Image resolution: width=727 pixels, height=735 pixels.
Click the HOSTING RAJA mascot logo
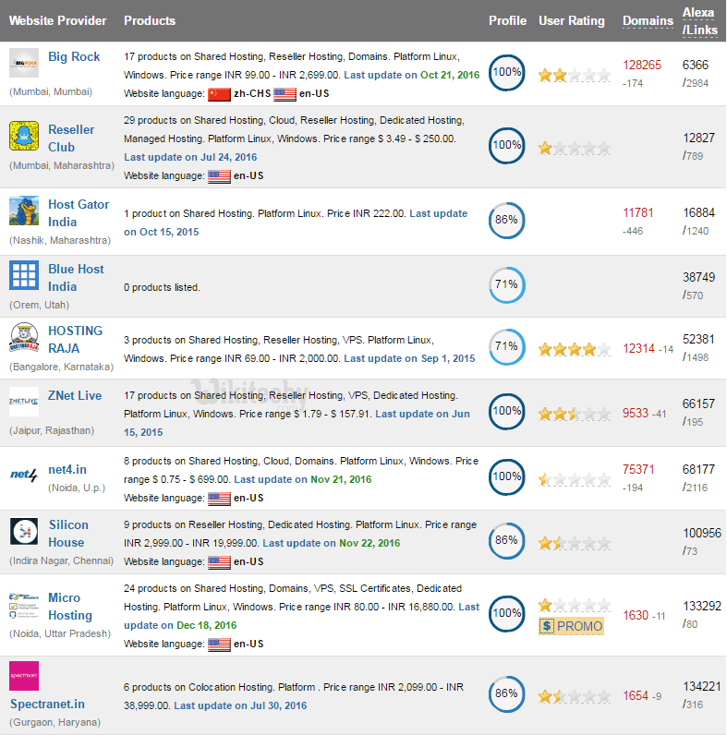pyautogui.click(x=24, y=338)
